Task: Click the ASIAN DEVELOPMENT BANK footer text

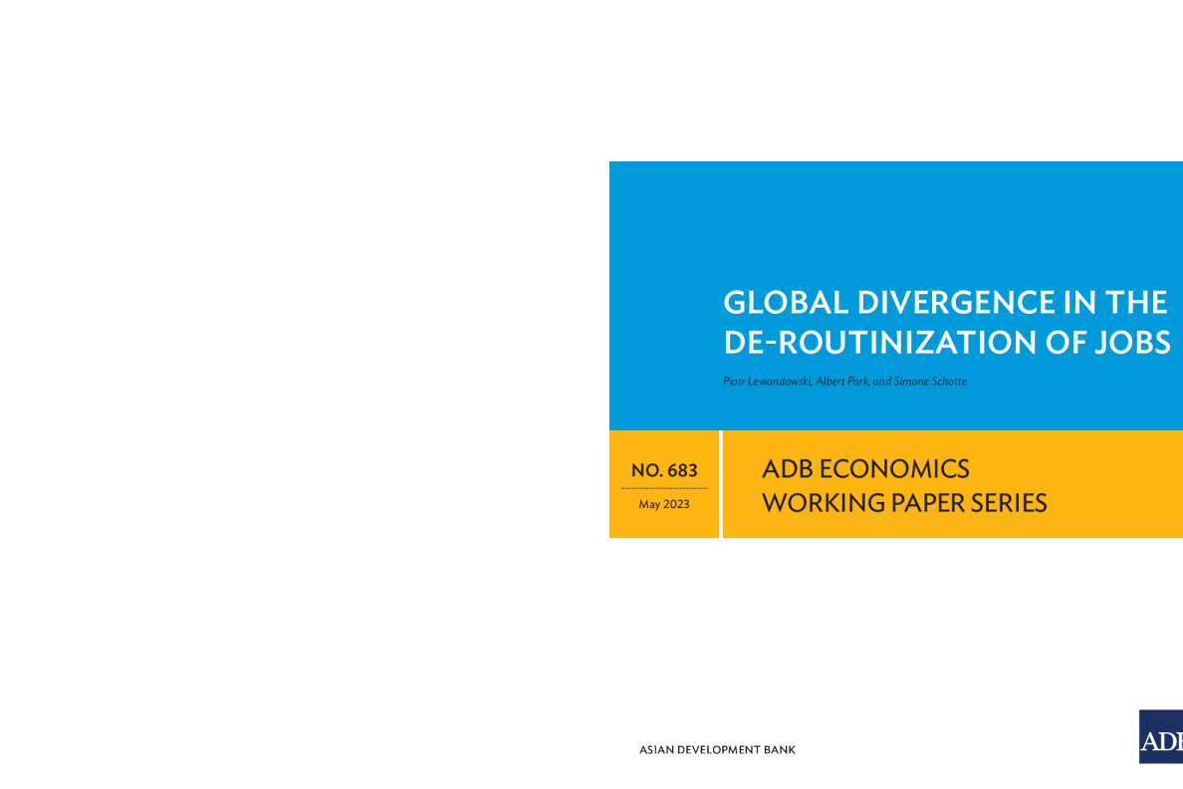Action: 717,749
